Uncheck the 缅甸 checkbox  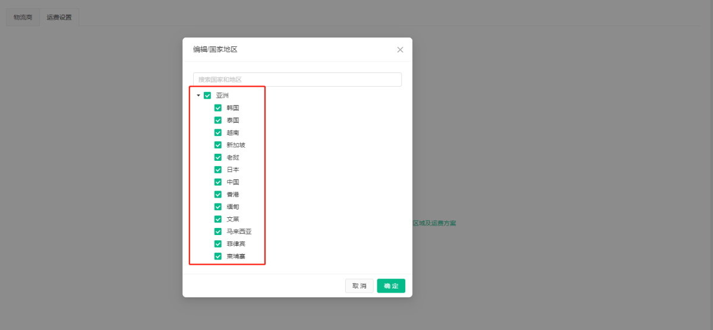[218, 207]
